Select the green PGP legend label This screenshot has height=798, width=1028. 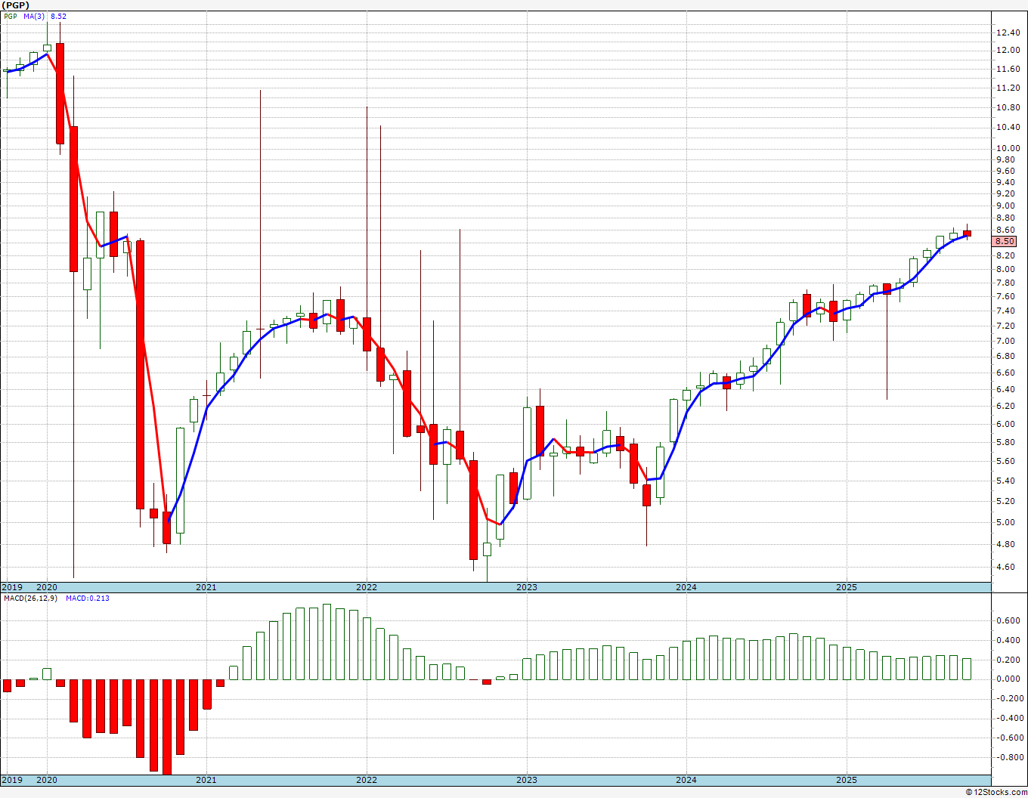pyautogui.click(x=10, y=16)
